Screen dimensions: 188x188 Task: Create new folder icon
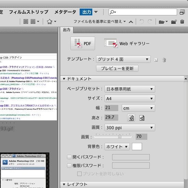coord(174,22)
